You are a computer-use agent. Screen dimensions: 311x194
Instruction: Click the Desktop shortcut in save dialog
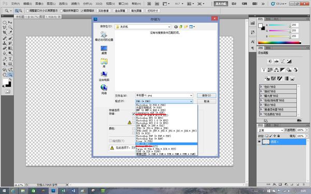pyautogui.click(x=104, y=50)
